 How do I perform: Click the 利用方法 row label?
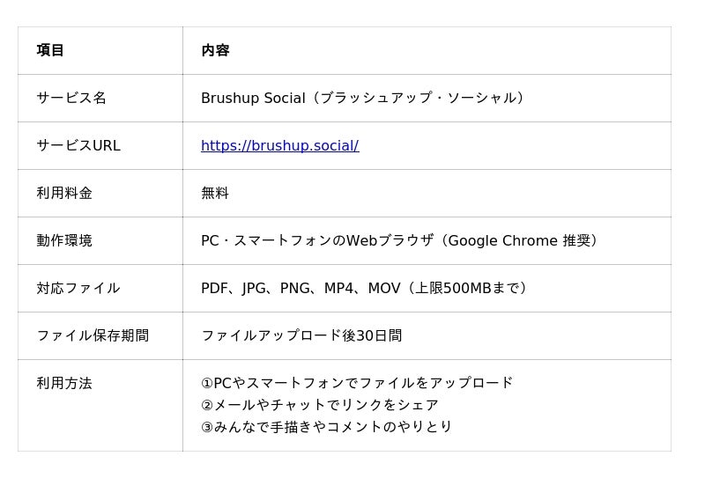(x=64, y=383)
